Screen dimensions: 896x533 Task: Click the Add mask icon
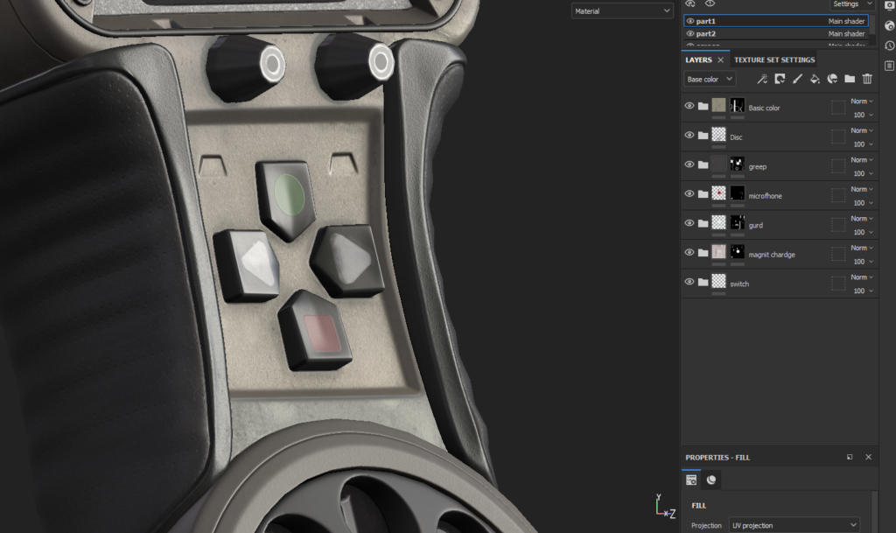[x=780, y=79]
